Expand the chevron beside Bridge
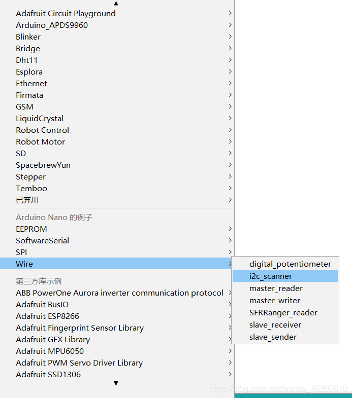Viewport: 352px width, 398px height. [230, 48]
